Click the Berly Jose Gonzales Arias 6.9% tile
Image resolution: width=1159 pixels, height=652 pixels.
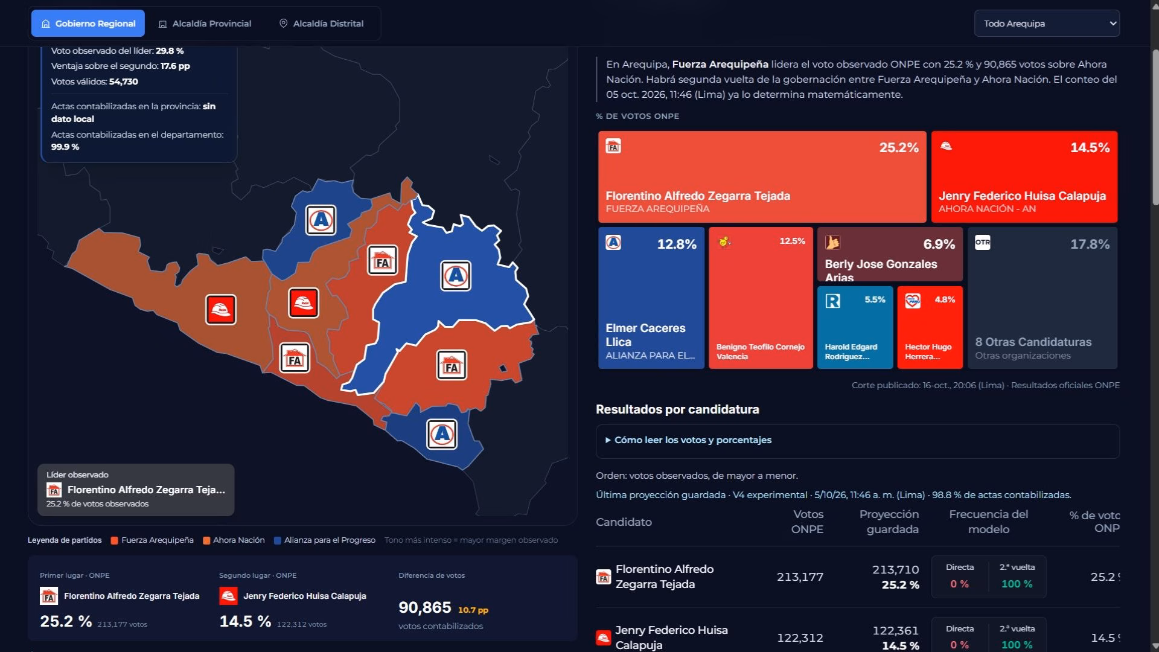coord(890,254)
